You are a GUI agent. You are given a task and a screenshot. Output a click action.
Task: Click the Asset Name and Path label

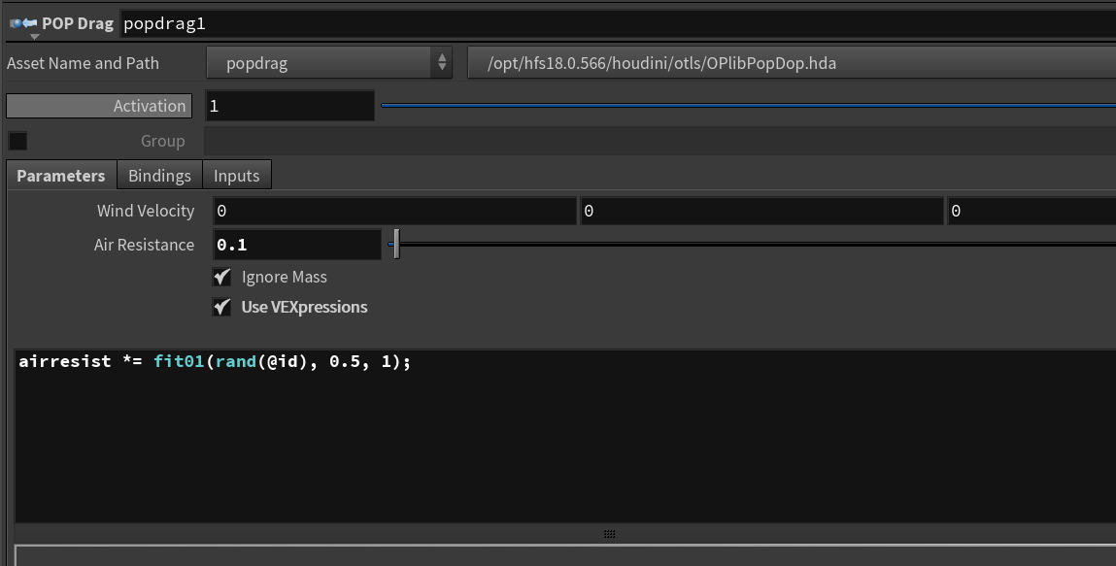coord(83,63)
